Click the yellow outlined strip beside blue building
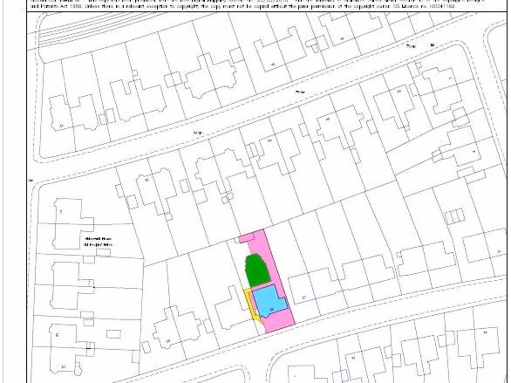This screenshot has height=383, width=511. tap(249, 303)
